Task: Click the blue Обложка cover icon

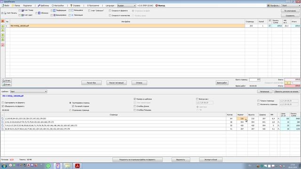Action: [x=40, y=13]
